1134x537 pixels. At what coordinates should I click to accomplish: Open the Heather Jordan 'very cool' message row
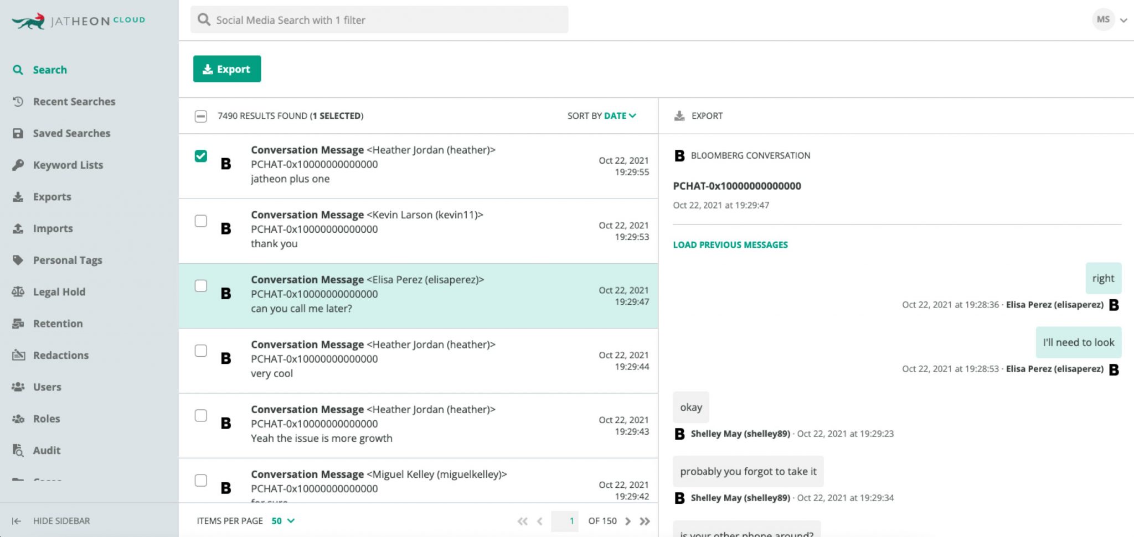pyautogui.click(x=418, y=361)
